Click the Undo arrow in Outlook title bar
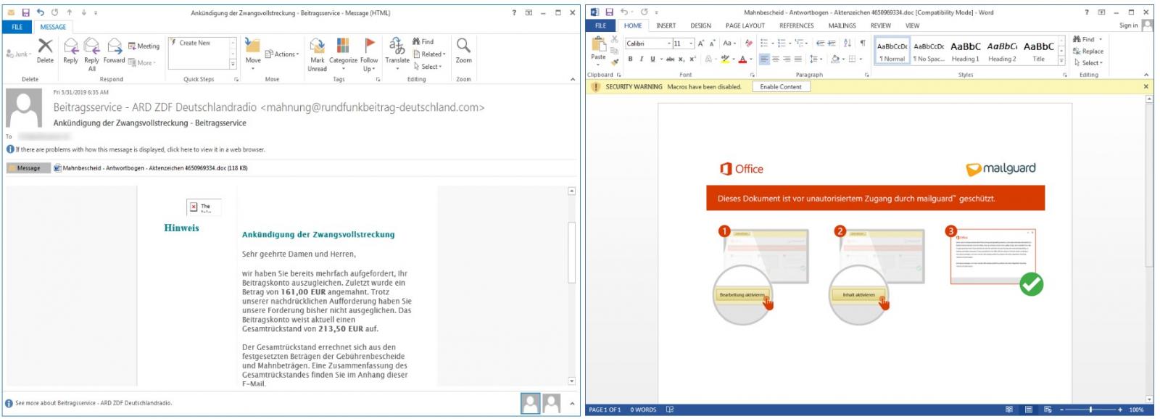This screenshot has height=419, width=1160. 40,12
